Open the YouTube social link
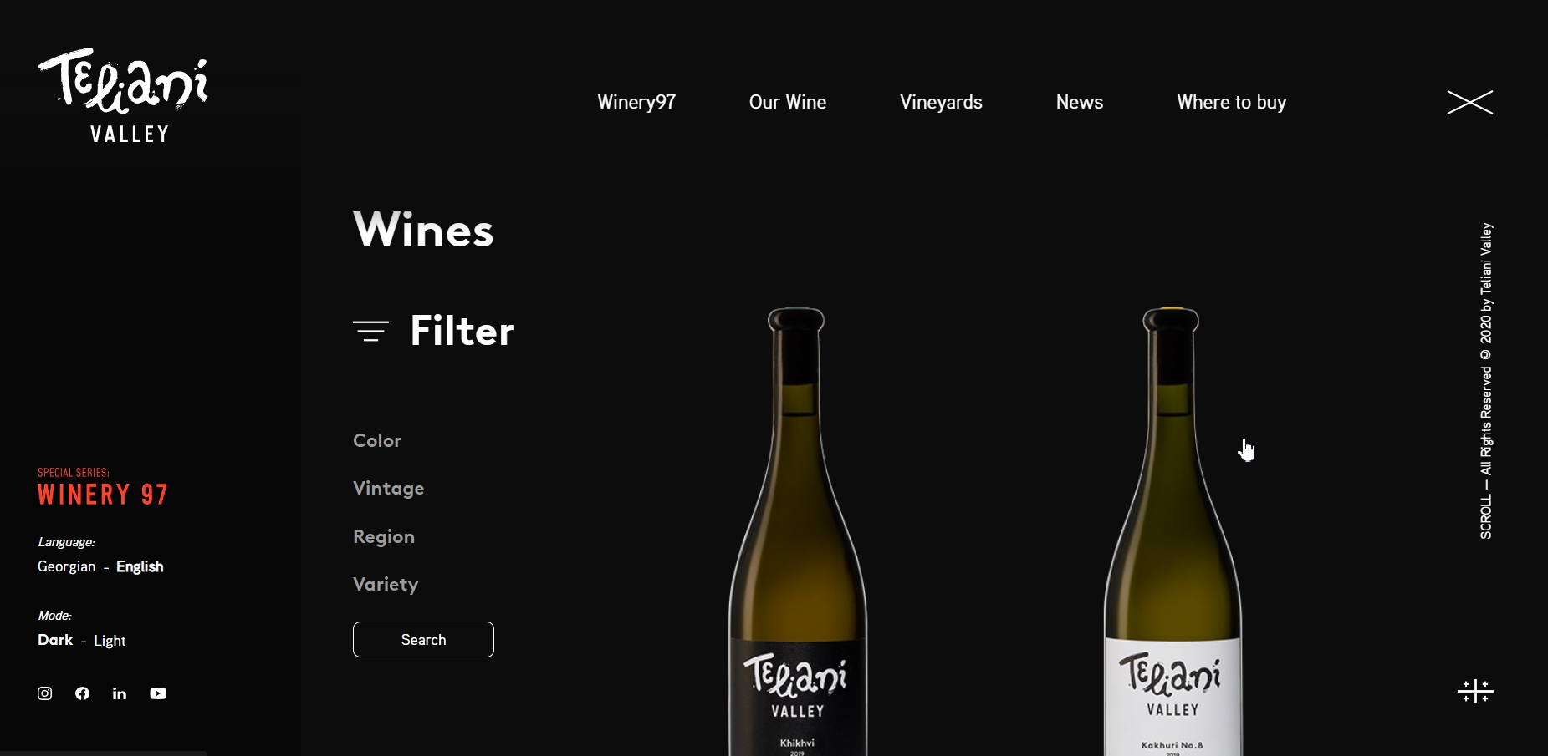 [x=158, y=693]
